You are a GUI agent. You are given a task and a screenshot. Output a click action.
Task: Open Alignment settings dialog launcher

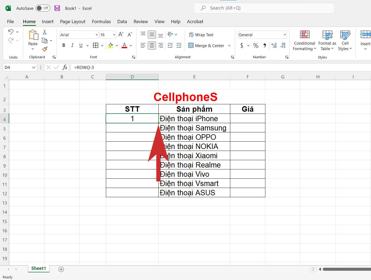pos(232,57)
